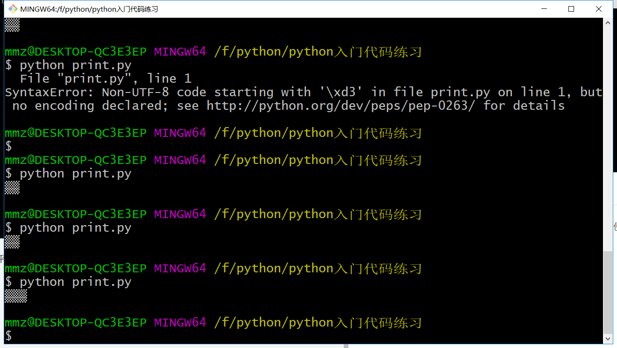Maximize the MINGW64 terminal window
617x348 pixels.
coord(571,9)
